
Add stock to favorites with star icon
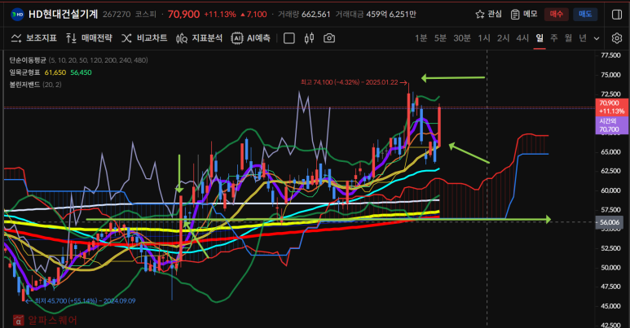480,15
